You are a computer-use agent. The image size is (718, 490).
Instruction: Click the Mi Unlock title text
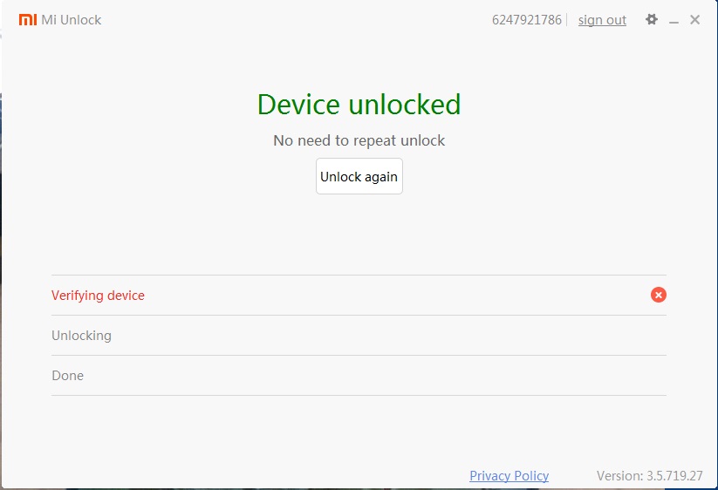(72, 20)
